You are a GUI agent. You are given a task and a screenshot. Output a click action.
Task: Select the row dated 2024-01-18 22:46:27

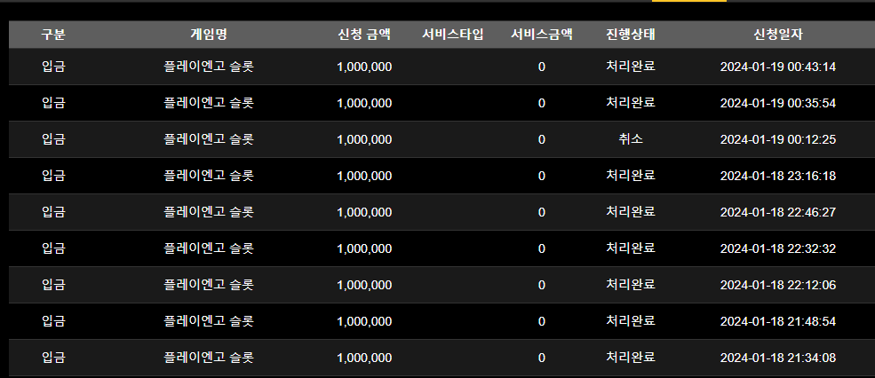click(x=442, y=212)
